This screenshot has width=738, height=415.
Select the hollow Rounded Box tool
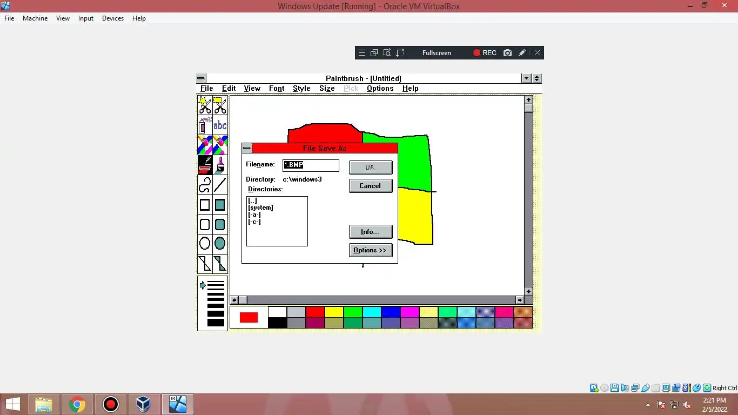[205, 224]
